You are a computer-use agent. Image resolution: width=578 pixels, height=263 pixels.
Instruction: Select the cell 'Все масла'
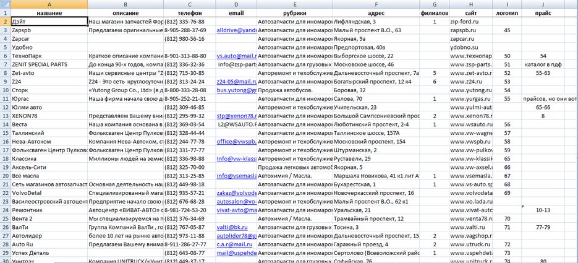[49, 176]
